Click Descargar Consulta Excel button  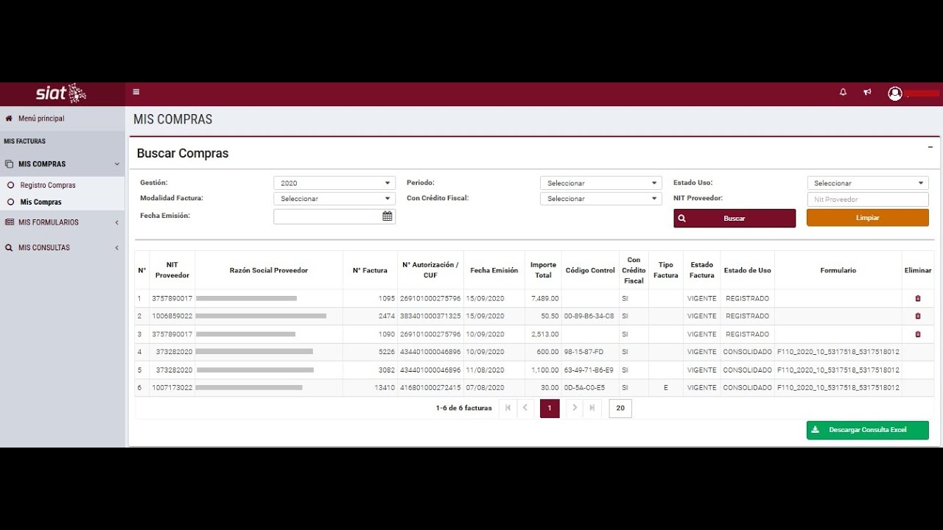868,430
